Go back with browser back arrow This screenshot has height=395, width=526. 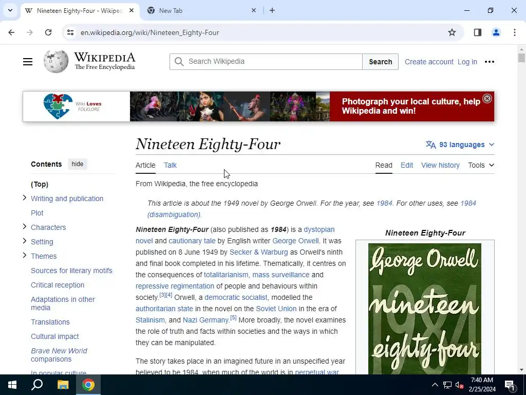[x=11, y=32]
